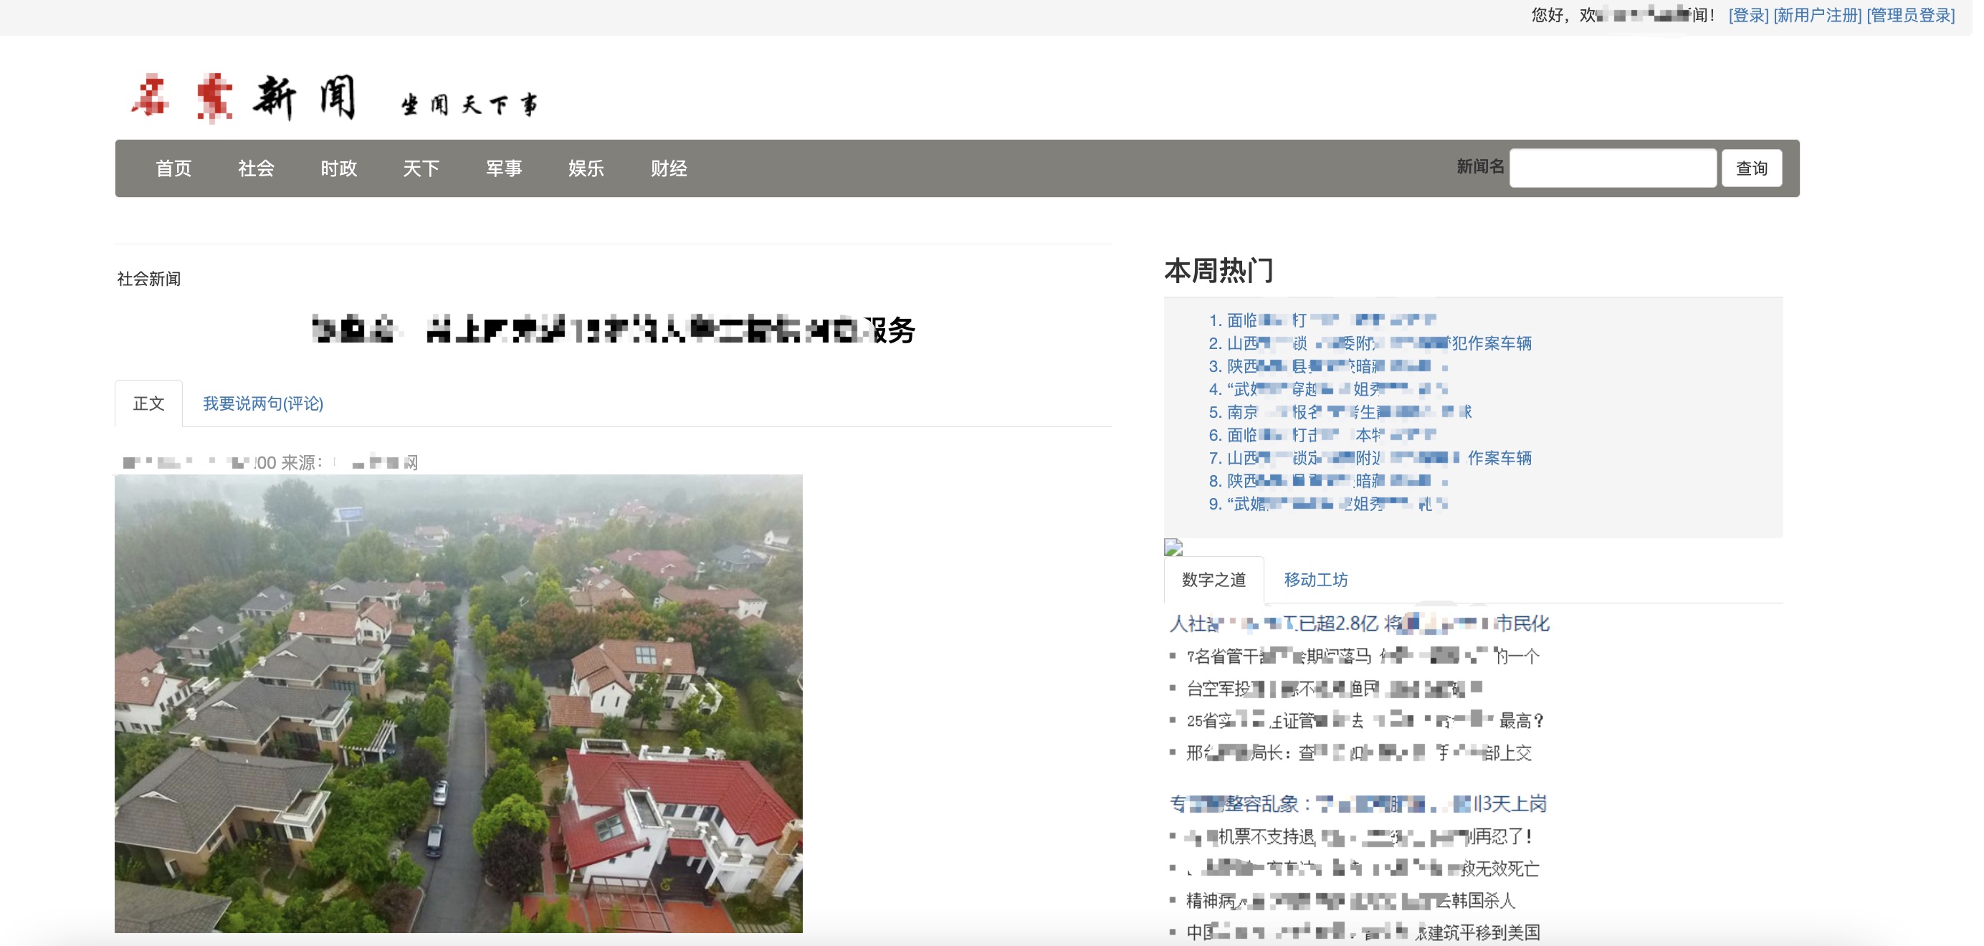
Task: Select the 数字之道 tab
Action: 1215,580
